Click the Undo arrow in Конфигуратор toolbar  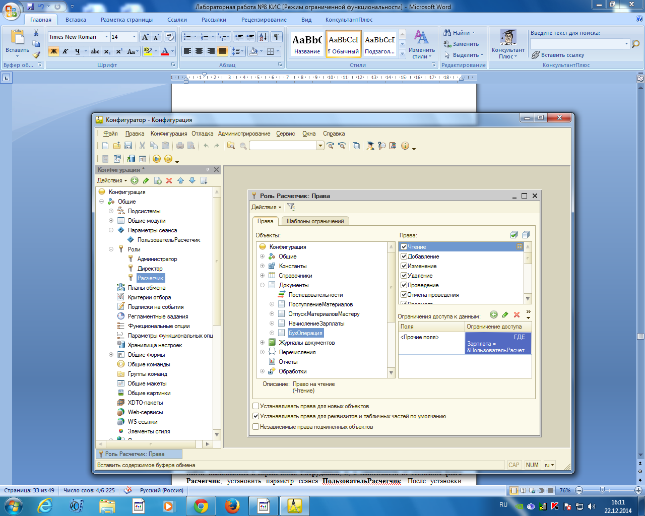click(x=206, y=146)
